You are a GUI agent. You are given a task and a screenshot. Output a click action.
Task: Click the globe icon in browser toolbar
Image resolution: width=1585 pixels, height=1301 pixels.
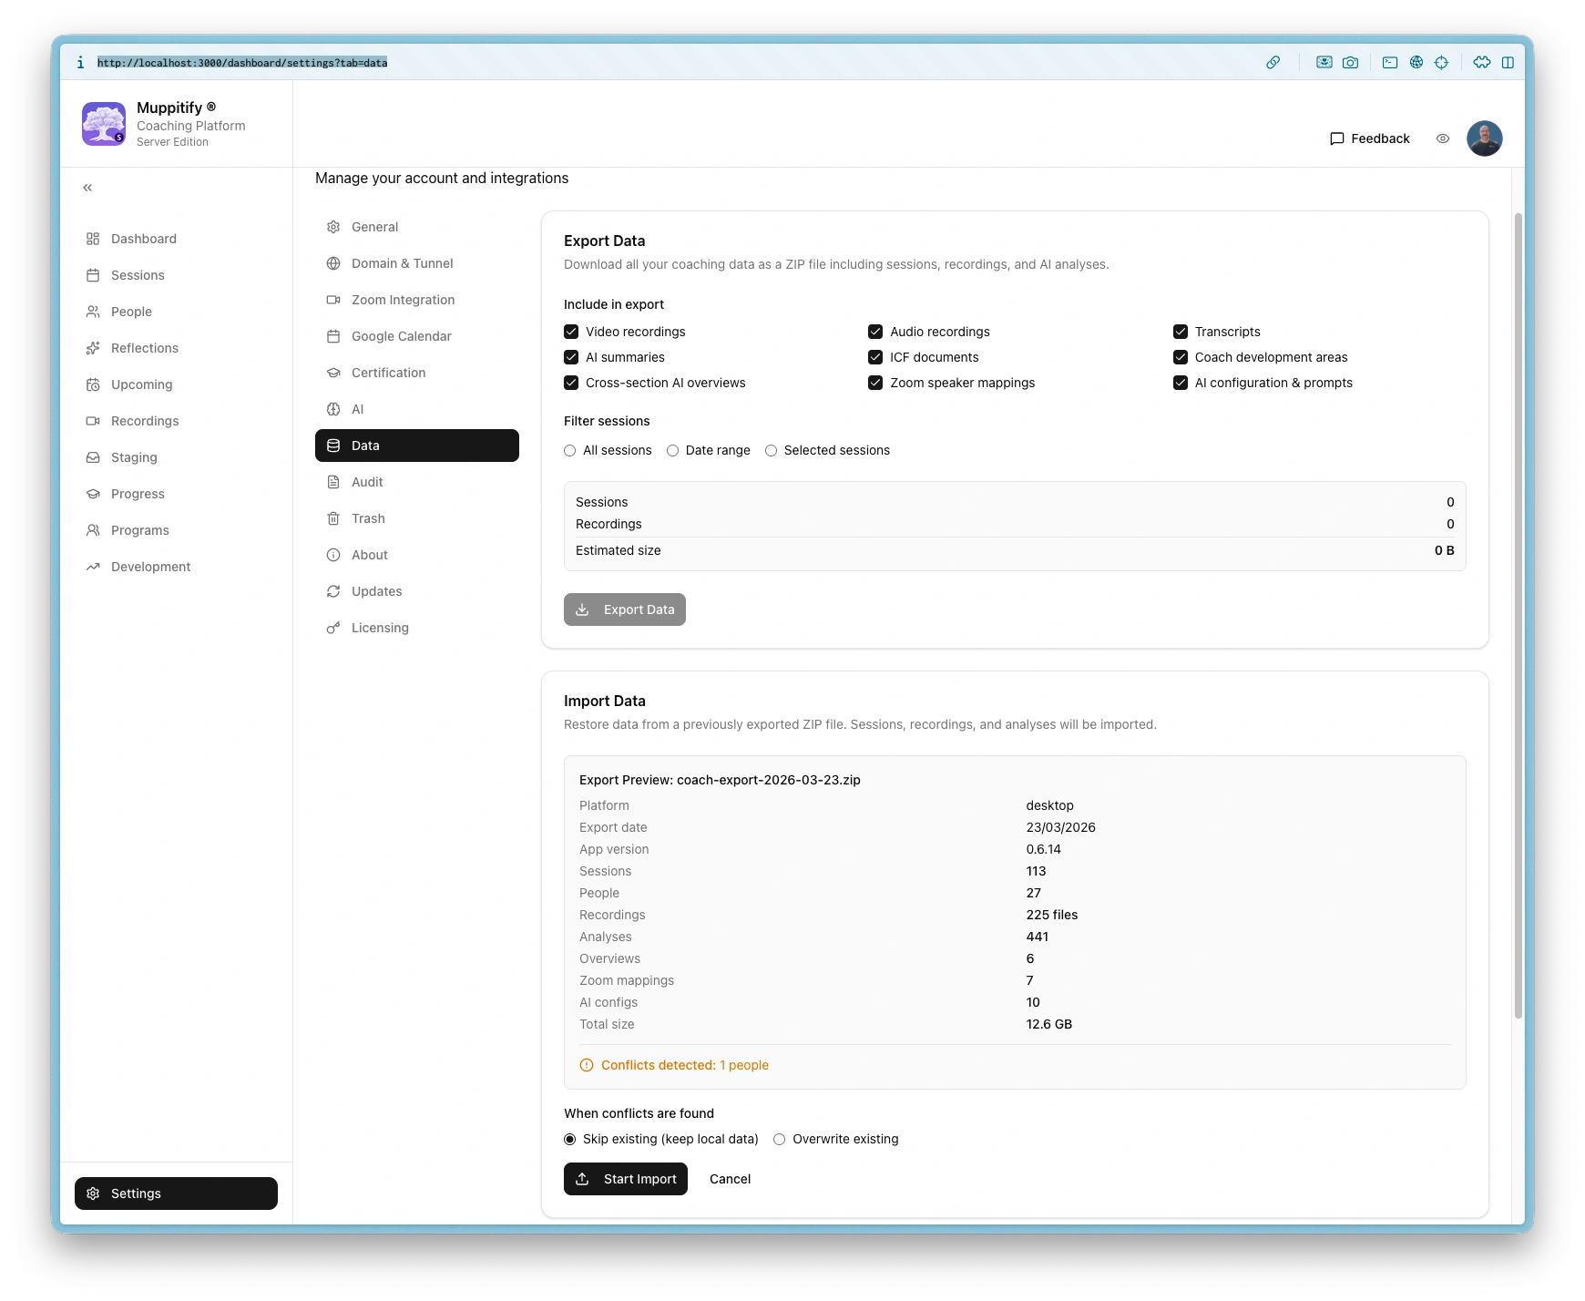coord(1416,63)
